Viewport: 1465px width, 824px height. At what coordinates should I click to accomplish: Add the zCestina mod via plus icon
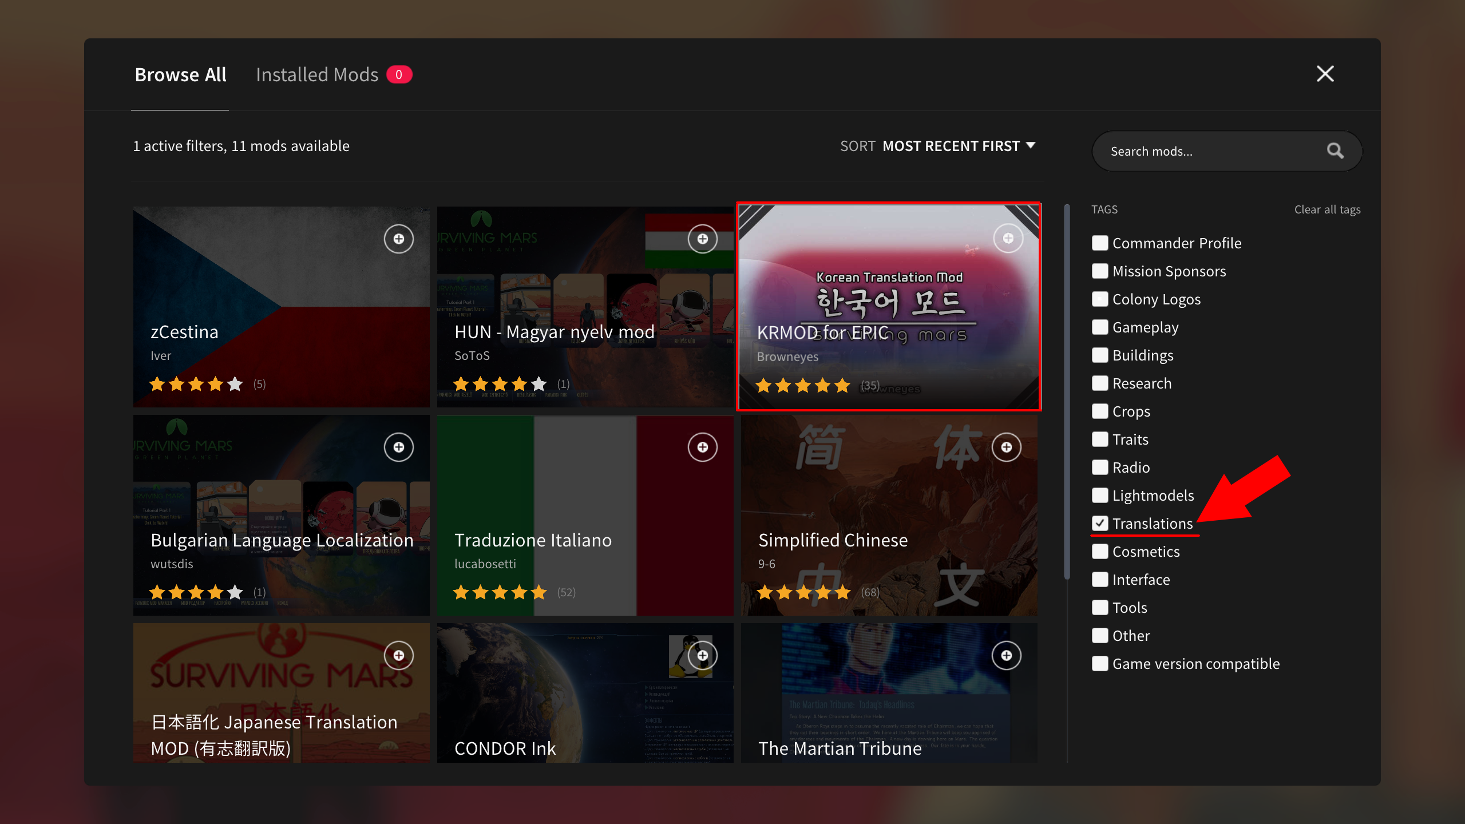pos(398,239)
